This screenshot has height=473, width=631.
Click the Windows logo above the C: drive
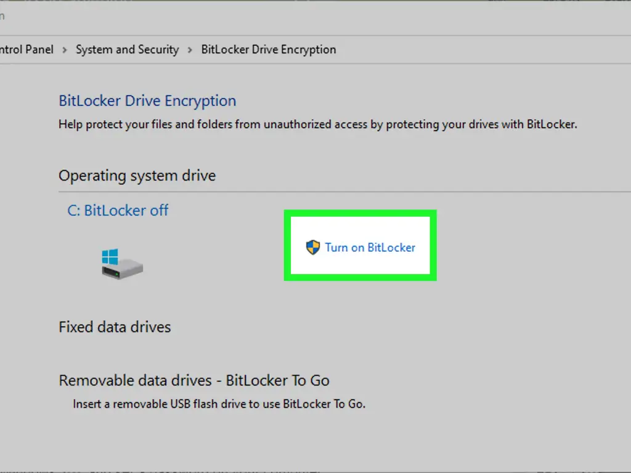(x=110, y=256)
